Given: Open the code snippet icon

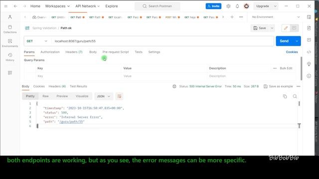Looking at the screenshot, I should tap(309, 52).
